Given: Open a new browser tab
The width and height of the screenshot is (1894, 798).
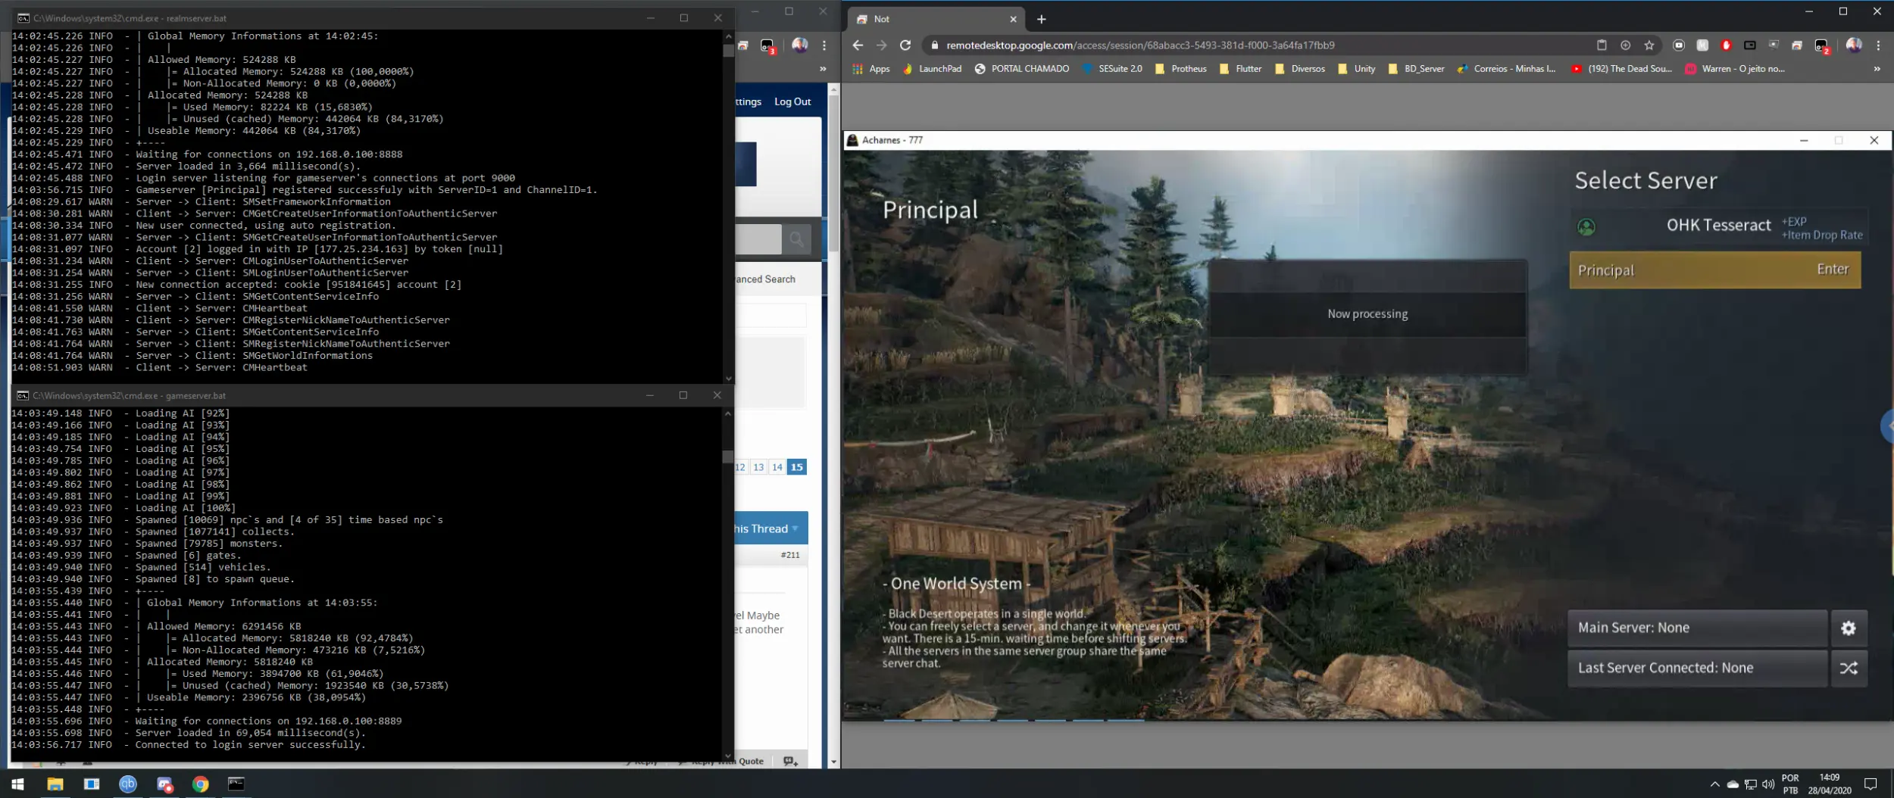Looking at the screenshot, I should (x=1041, y=19).
